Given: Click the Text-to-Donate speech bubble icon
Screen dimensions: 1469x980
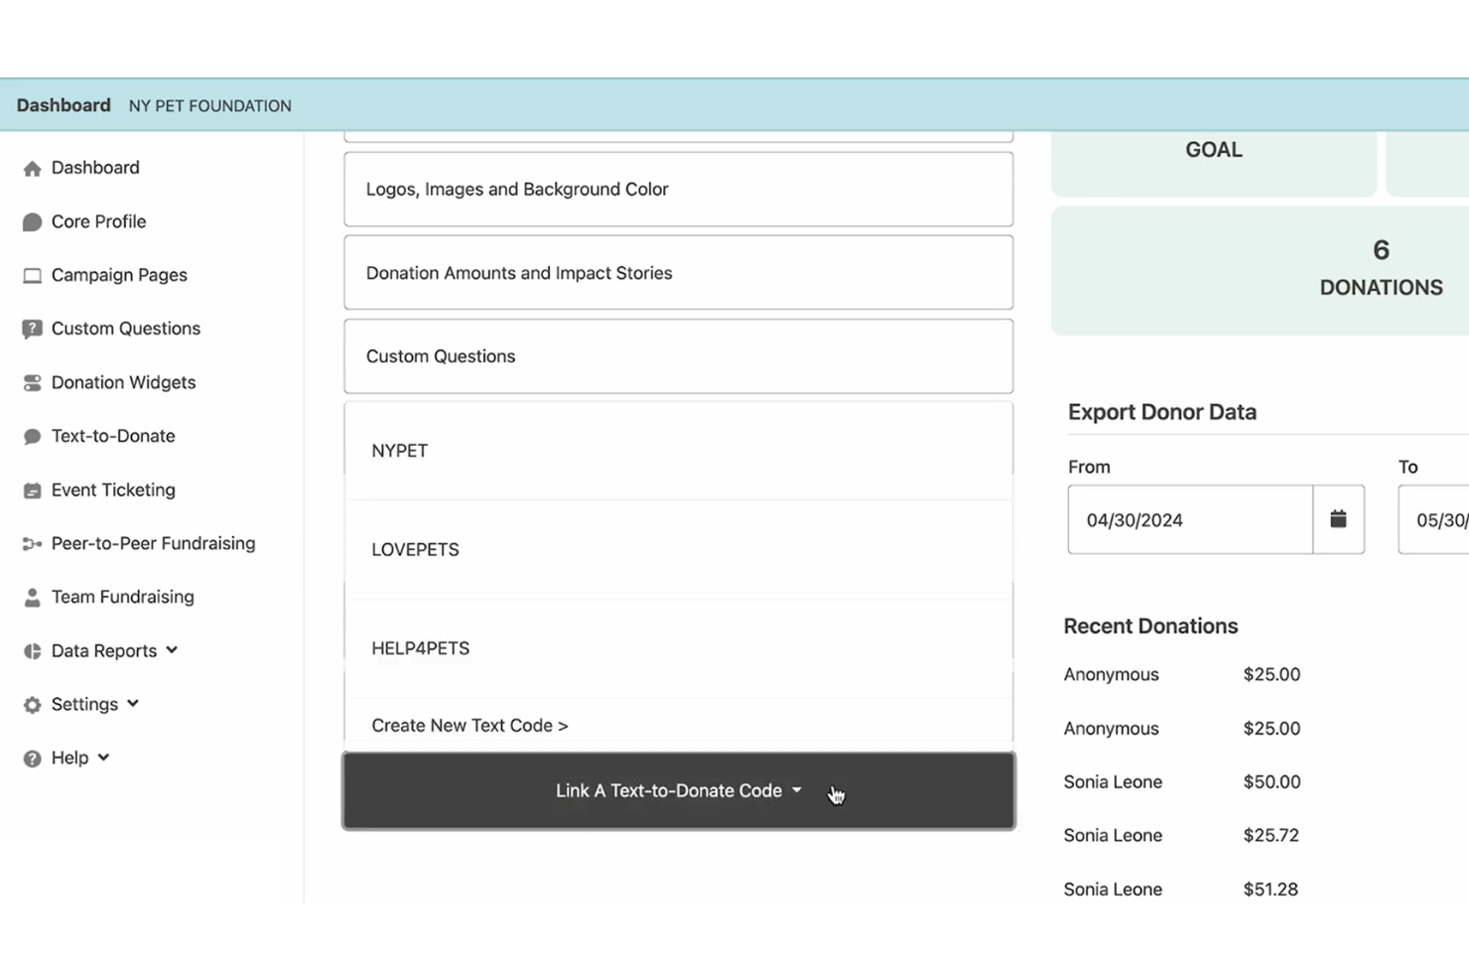Looking at the screenshot, I should [32, 436].
